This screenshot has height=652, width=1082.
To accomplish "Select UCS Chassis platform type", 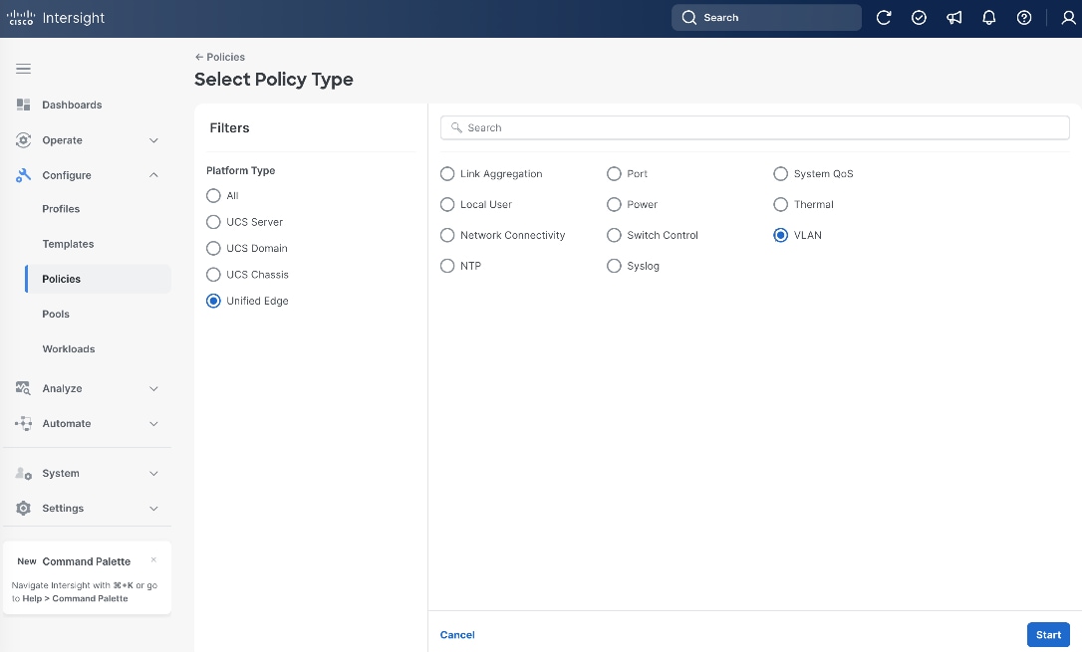I will [213, 275].
